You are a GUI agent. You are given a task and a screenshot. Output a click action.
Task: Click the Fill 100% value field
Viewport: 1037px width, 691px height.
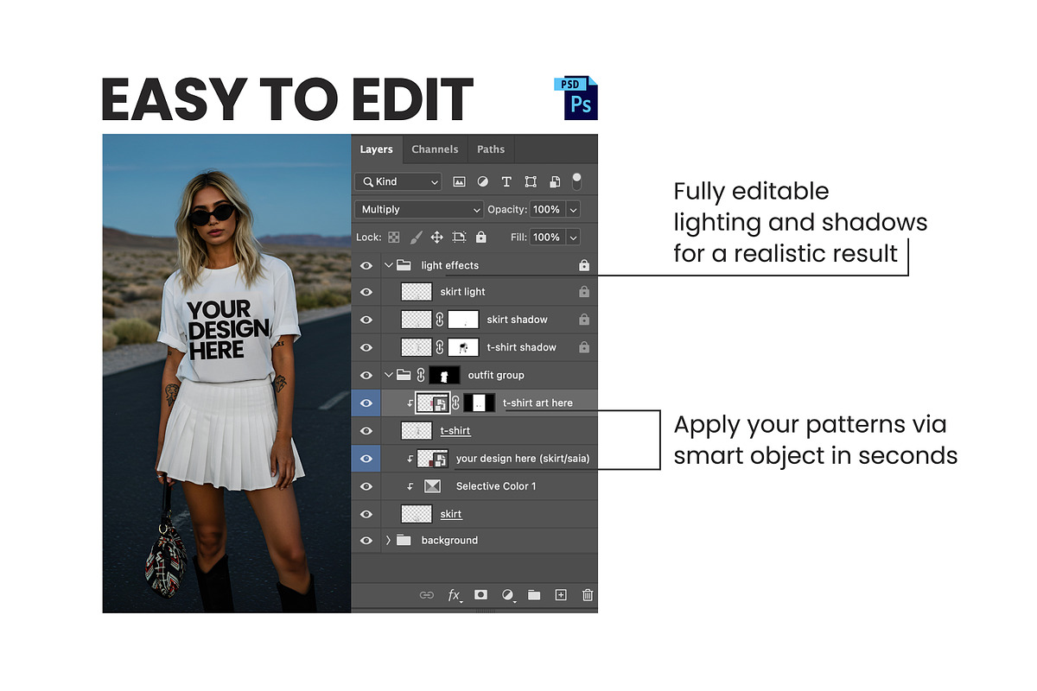coord(547,238)
